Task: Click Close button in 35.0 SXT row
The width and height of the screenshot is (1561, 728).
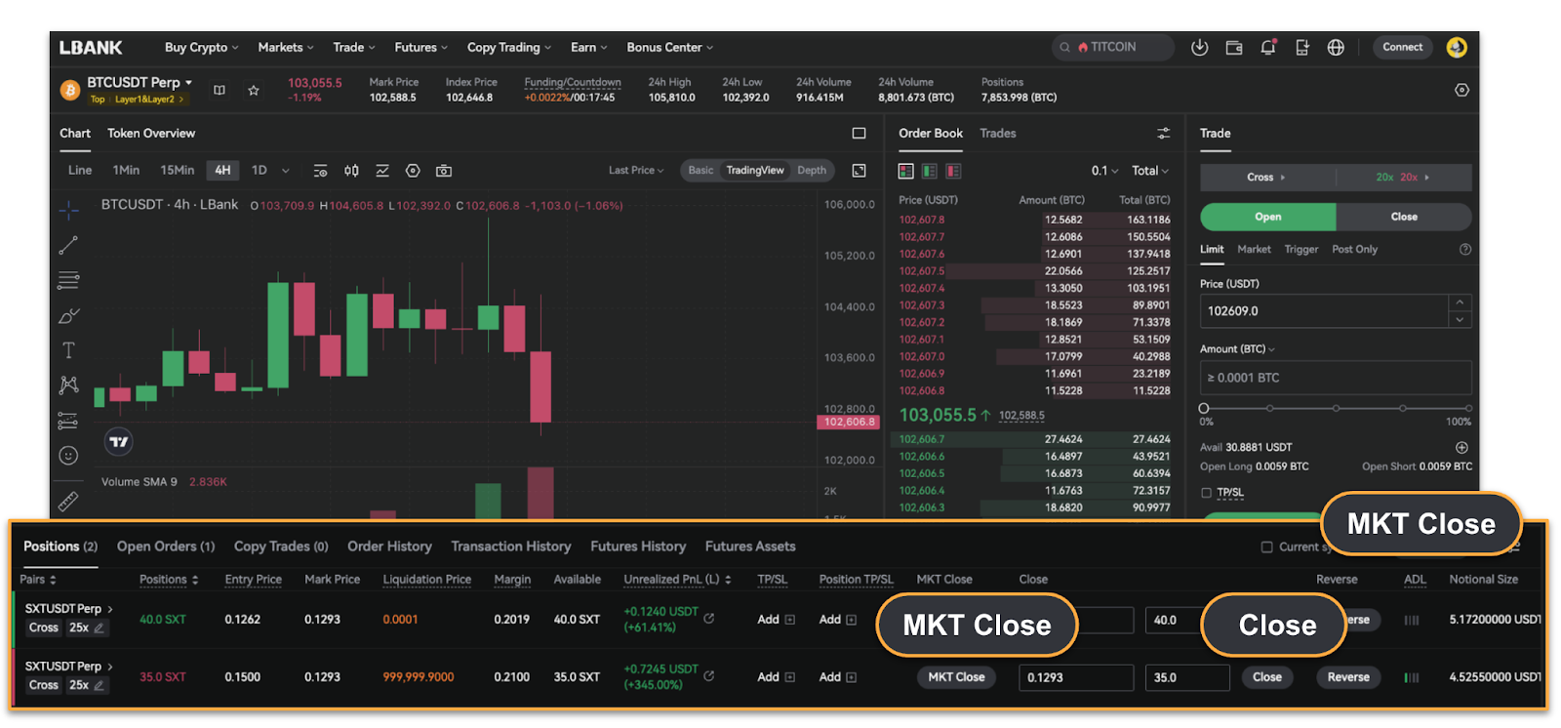Action: pos(1267,677)
